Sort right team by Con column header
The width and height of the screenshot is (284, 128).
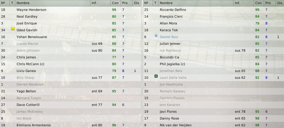(x=259, y=3)
